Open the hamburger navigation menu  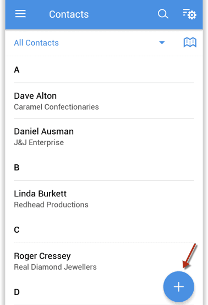click(x=20, y=14)
